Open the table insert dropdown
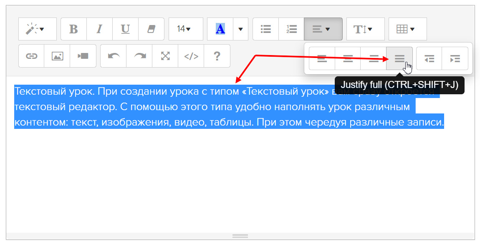The width and height of the screenshot is (480, 244). point(407,29)
